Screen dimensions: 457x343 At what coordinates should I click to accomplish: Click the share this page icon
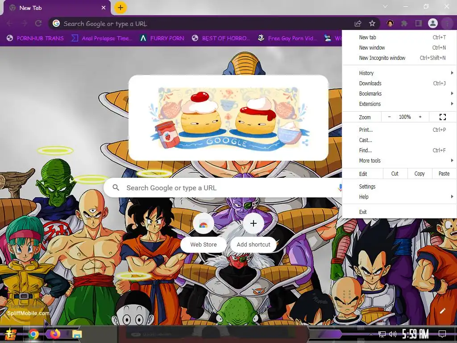click(x=358, y=23)
